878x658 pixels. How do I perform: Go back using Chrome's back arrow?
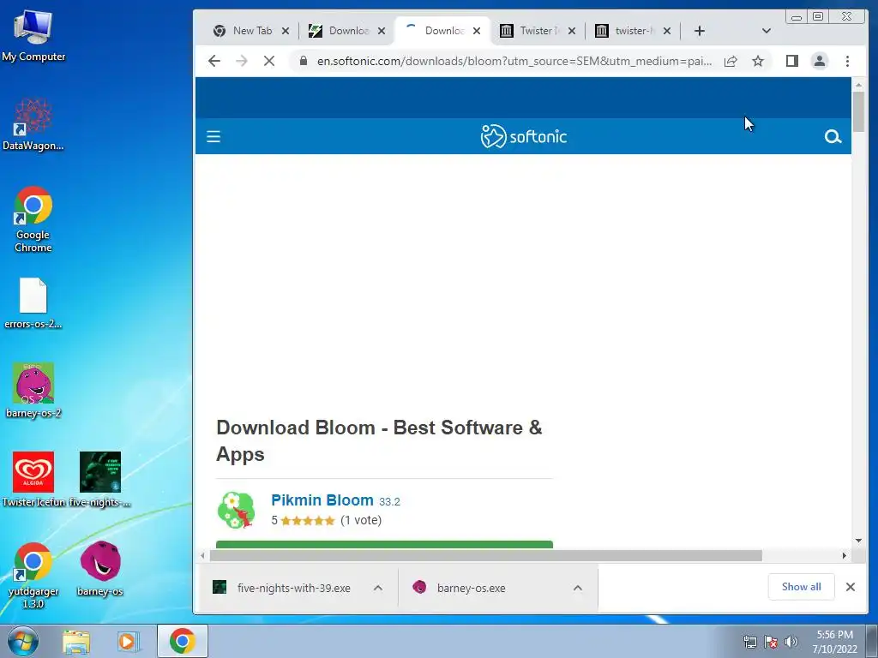pos(214,61)
